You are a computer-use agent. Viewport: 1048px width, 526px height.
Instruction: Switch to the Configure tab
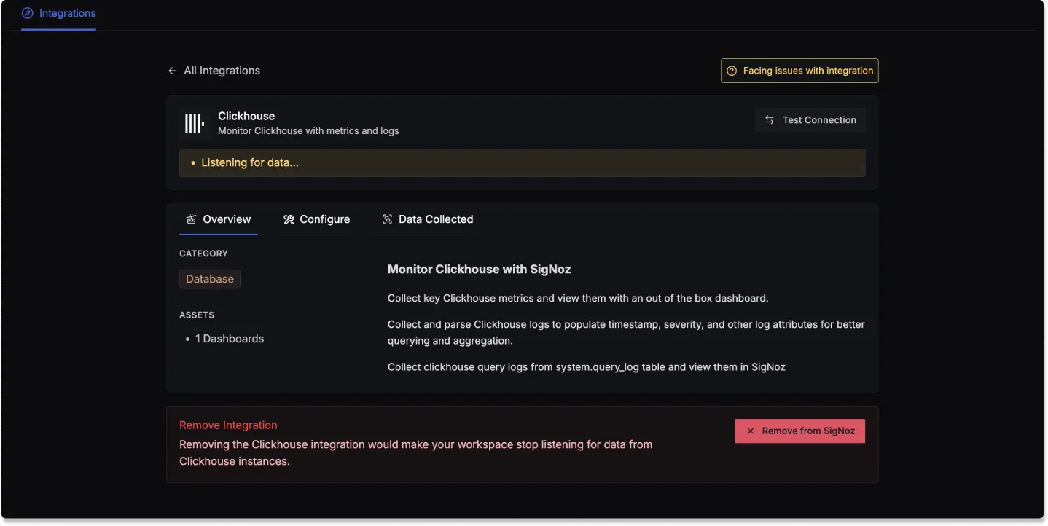coord(317,219)
